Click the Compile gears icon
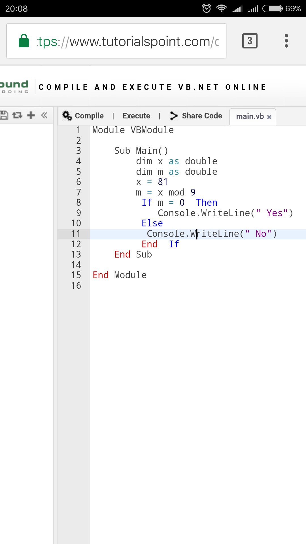This screenshot has height=544, width=306. [x=67, y=116]
